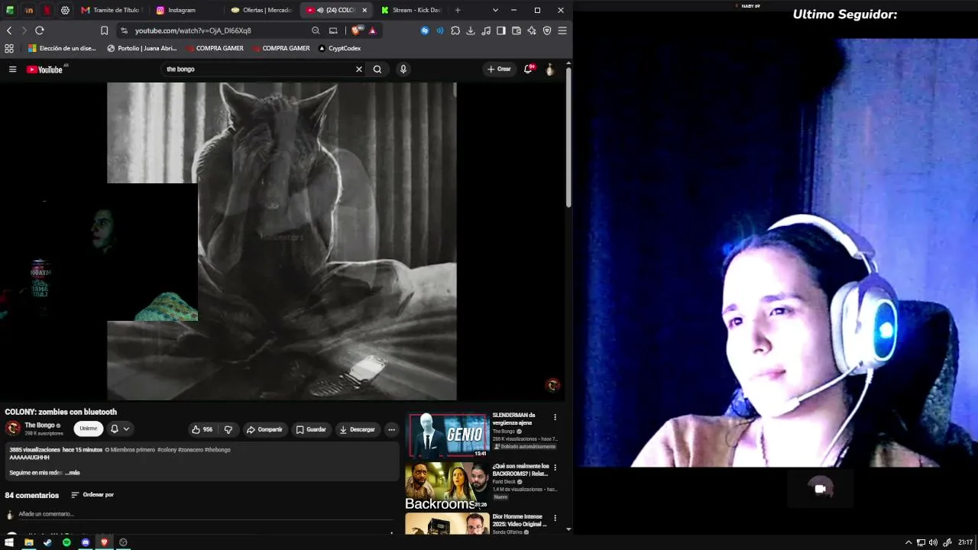Dislike the COLONY video
This screenshot has width=978, height=550.
pos(228,429)
